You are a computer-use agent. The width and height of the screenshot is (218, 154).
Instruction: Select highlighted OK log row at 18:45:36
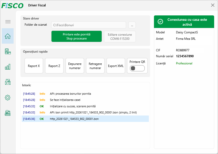tap(85, 119)
